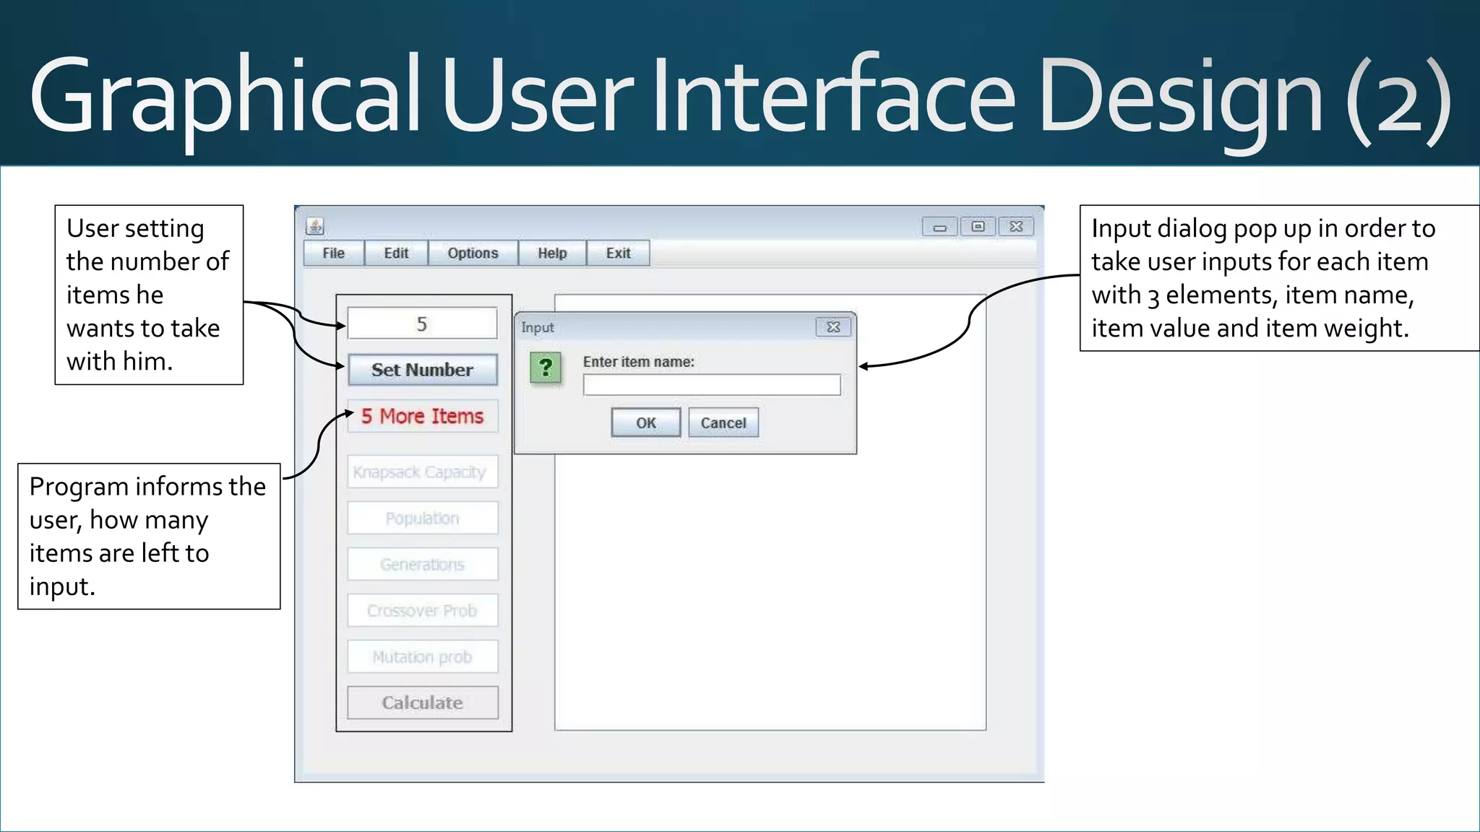Close the main application window
The width and height of the screenshot is (1480, 832).
click(x=1016, y=227)
